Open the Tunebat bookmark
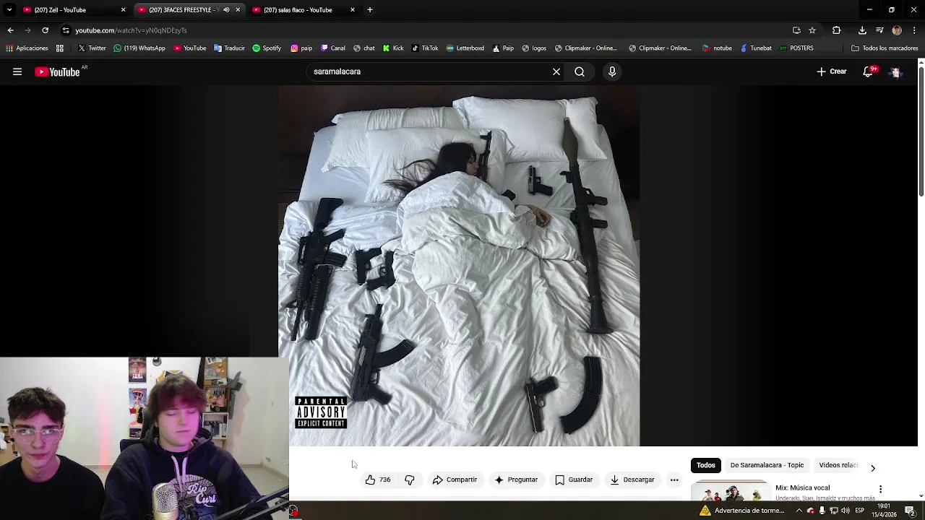Screen dimensions: 925x520 pyautogui.click(x=756, y=48)
